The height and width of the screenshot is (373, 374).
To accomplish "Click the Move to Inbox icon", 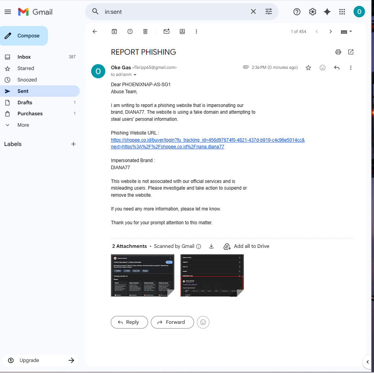I will point(182,31).
